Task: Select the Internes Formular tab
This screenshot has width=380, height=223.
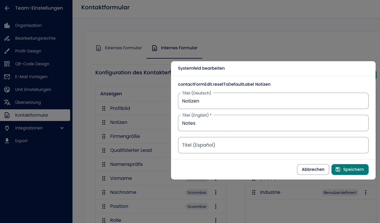Action: [175, 48]
